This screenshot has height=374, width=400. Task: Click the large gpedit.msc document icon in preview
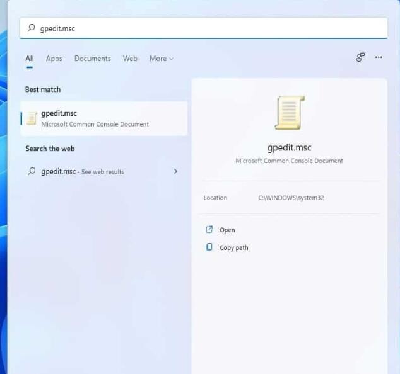coord(290,113)
